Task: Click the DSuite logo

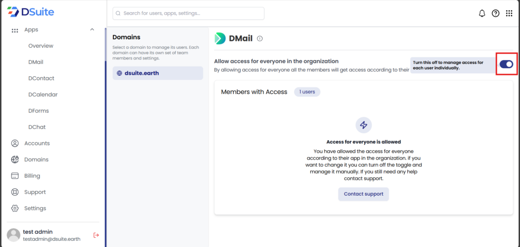Action: click(x=30, y=12)
